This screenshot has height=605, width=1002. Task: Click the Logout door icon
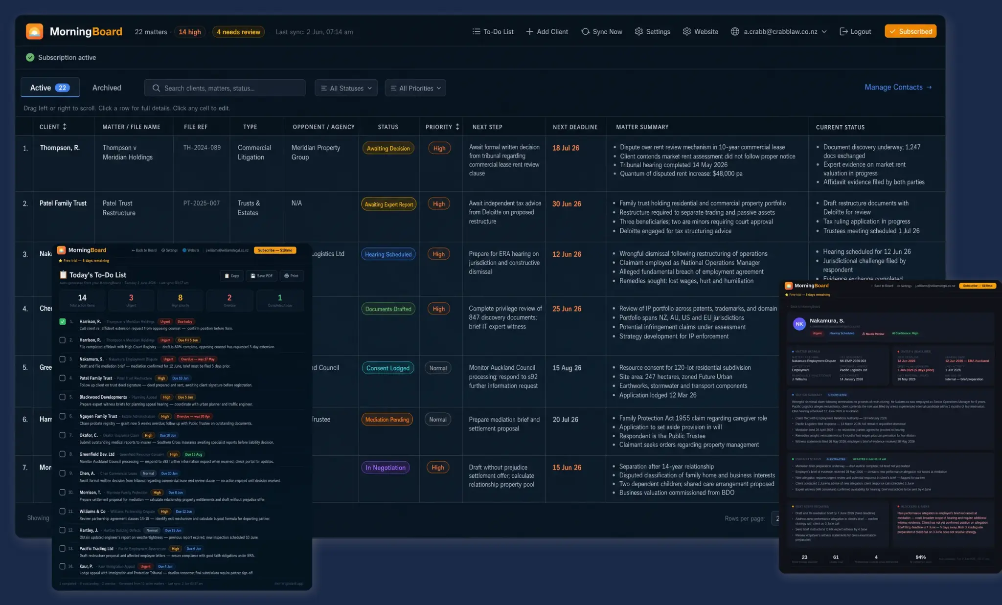click(843, 31)
